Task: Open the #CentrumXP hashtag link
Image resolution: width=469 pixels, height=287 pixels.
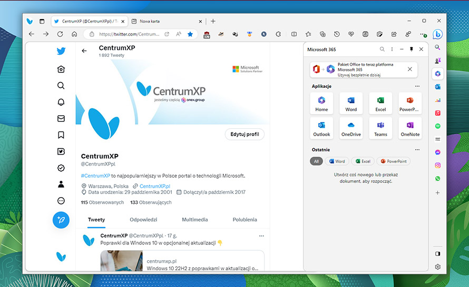Action: point(95,176)
